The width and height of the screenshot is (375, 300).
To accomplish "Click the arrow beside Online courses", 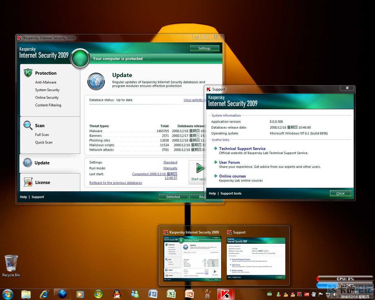I will click(x=215, y=176).
